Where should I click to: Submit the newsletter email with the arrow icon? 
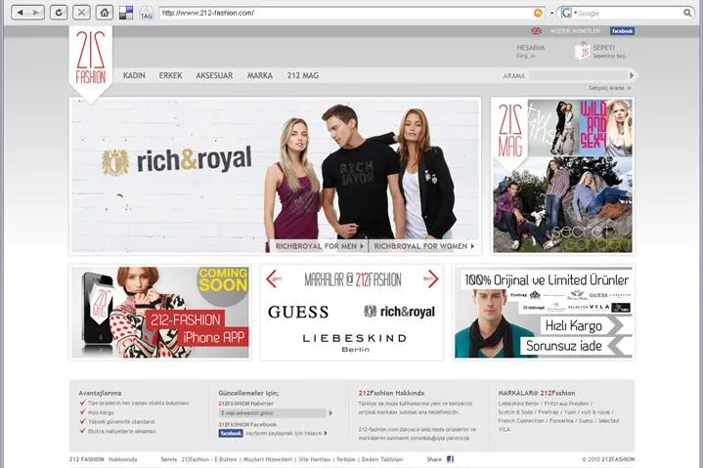[330, 413]
